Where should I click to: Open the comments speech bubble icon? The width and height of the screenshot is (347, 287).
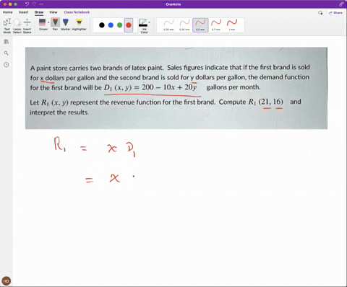[x=320, y=13]
